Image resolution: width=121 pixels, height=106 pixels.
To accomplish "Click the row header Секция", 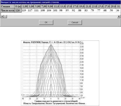I will tap(8, 6).
